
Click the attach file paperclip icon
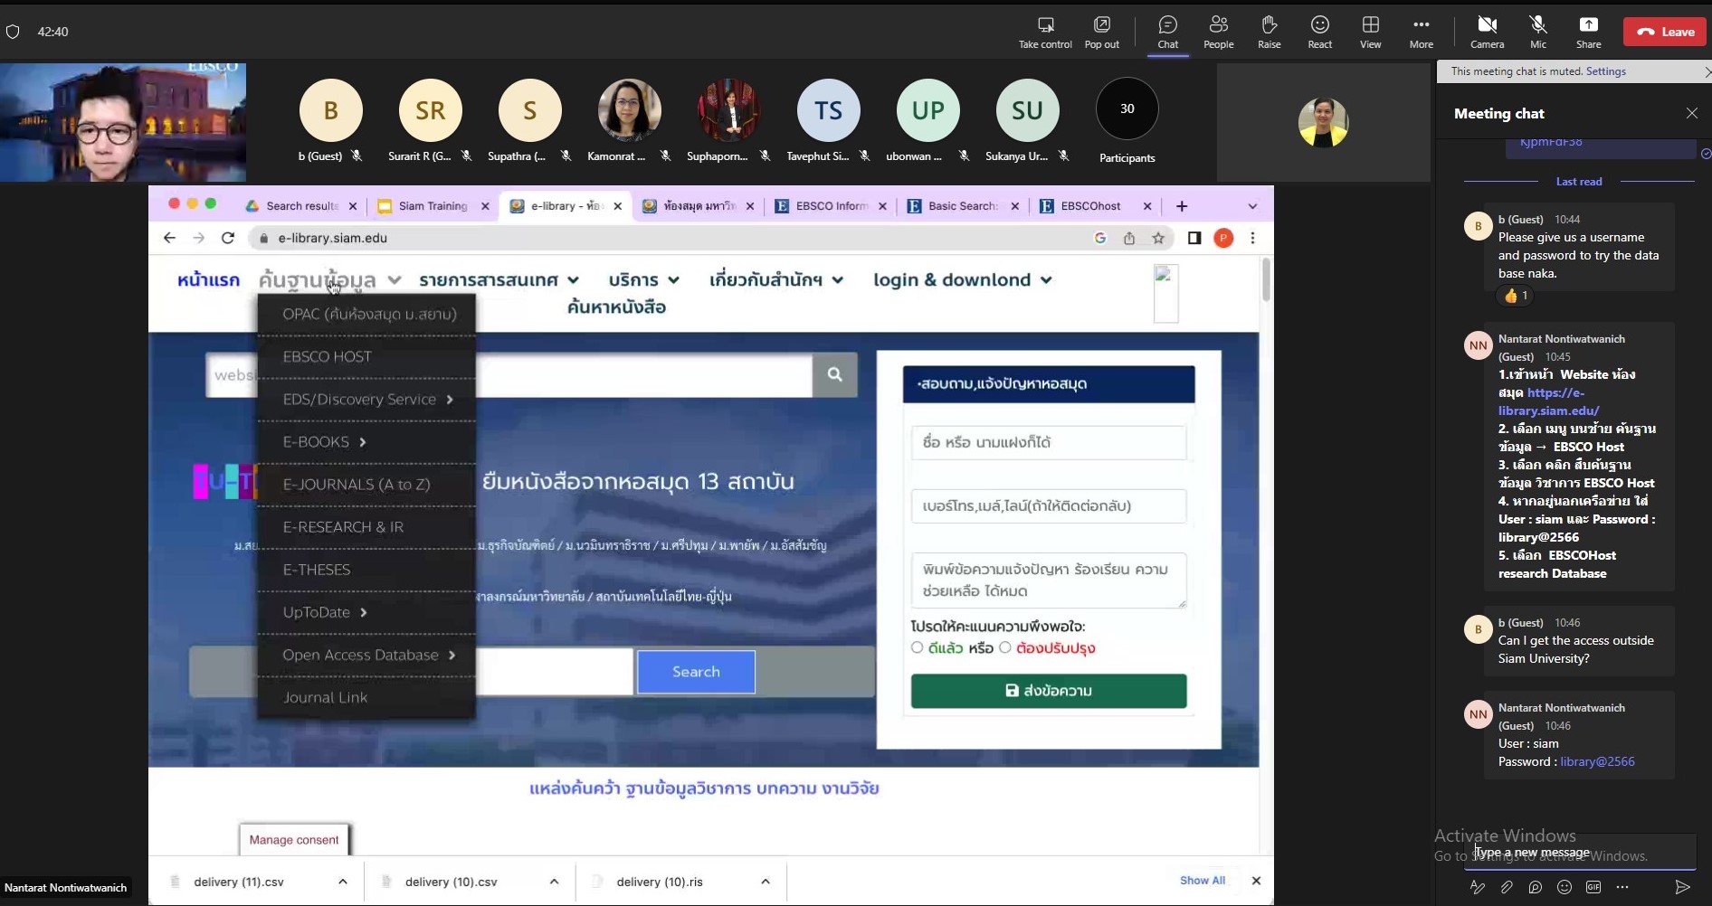[1507, 887]
